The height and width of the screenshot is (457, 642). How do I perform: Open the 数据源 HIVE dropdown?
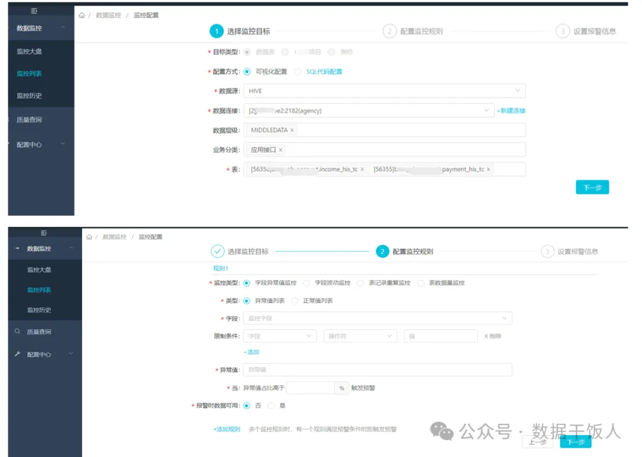384,91
